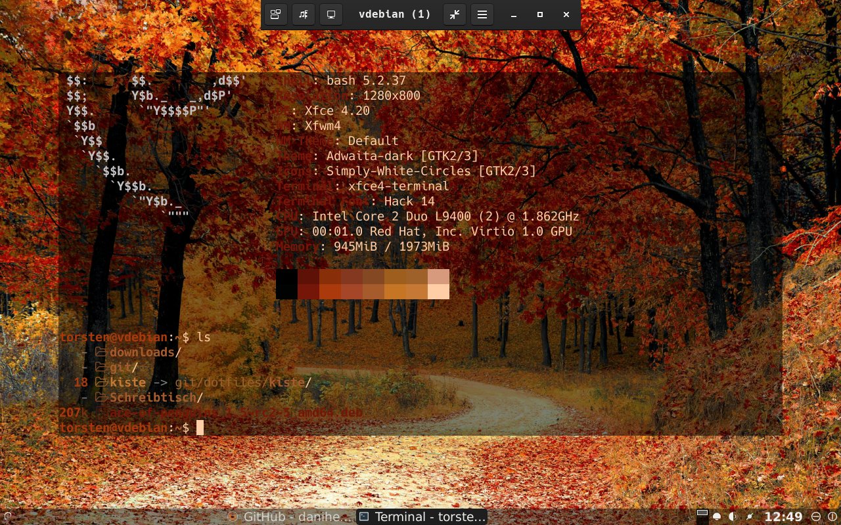Click the half-circle volume icon in the tray
This screenshot has height=525, width=841.
pyautogui.click(x=733, y=516)
